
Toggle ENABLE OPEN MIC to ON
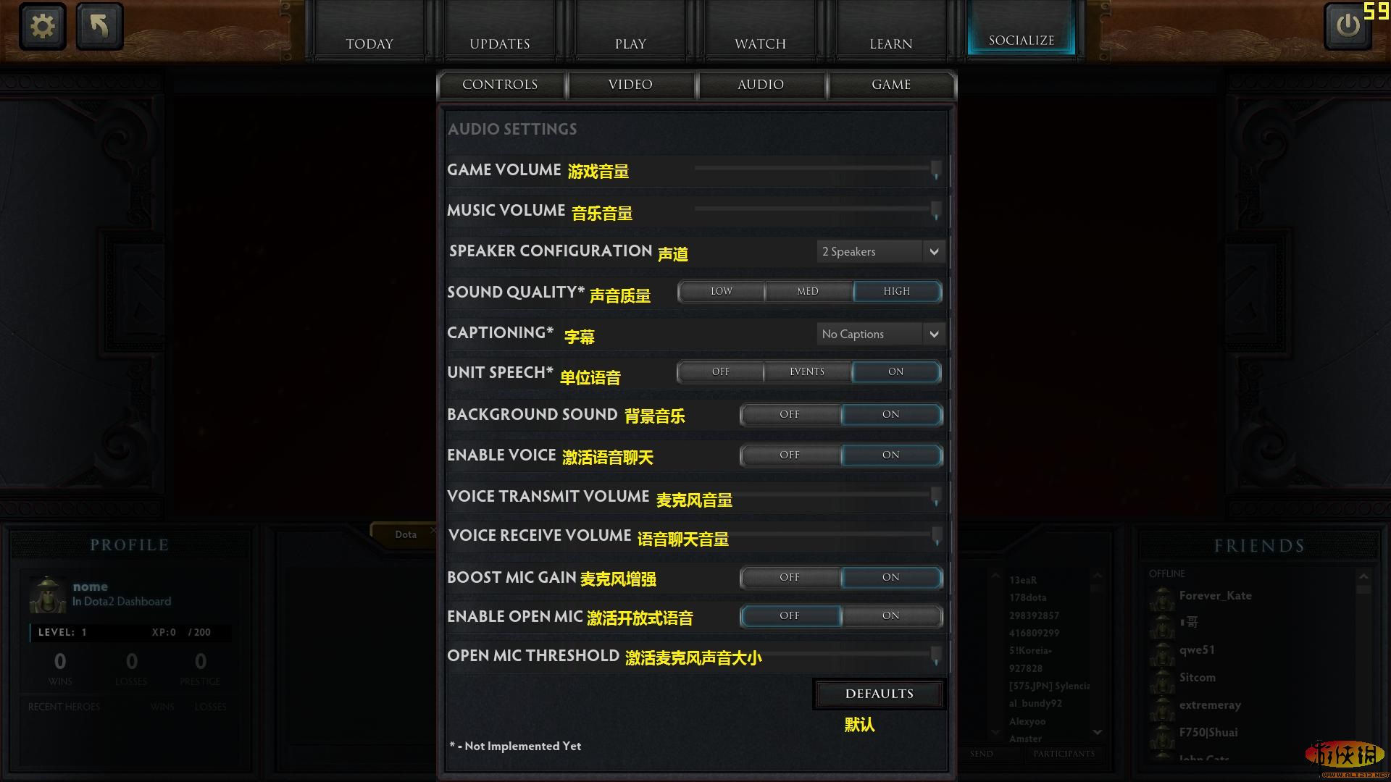(890, 615)
